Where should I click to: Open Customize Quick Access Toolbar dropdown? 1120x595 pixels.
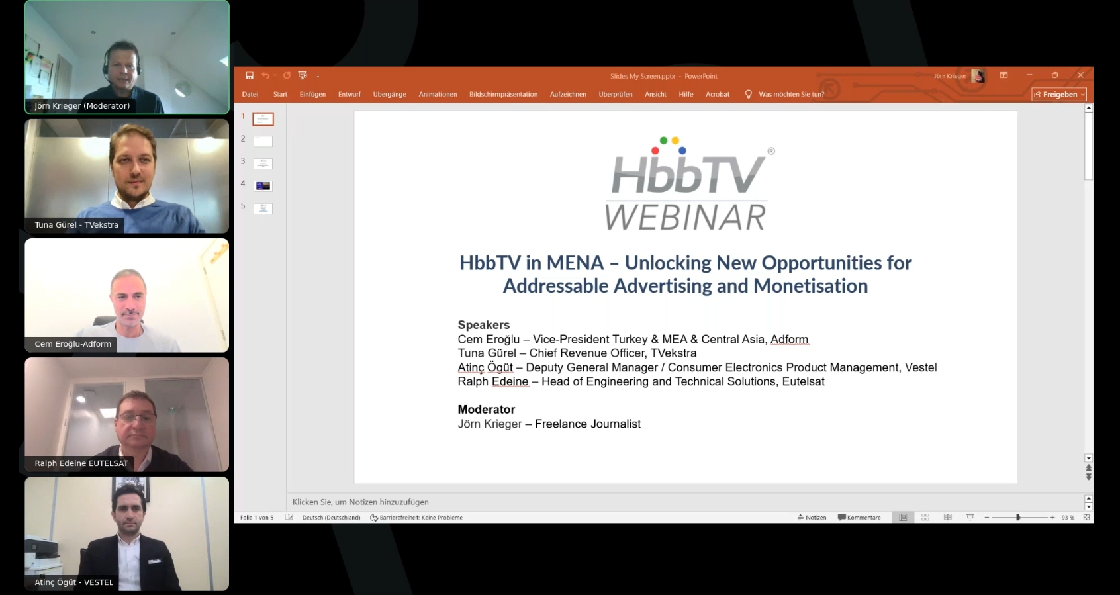coord(318,76)
